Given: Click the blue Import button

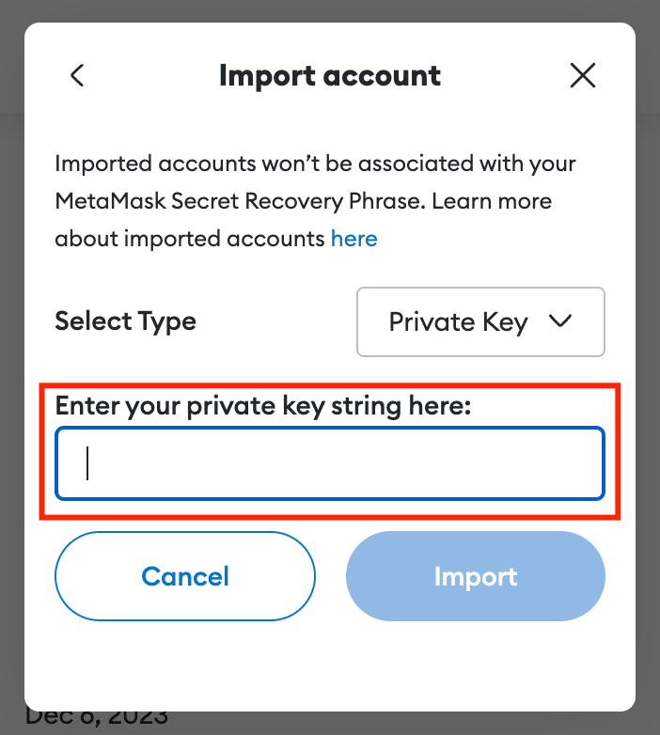Looking at the screenshot, I should (476, 576).
